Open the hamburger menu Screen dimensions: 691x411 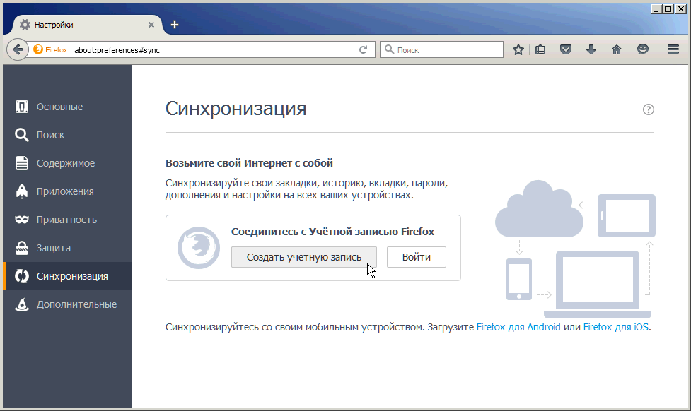coord(673,49)
